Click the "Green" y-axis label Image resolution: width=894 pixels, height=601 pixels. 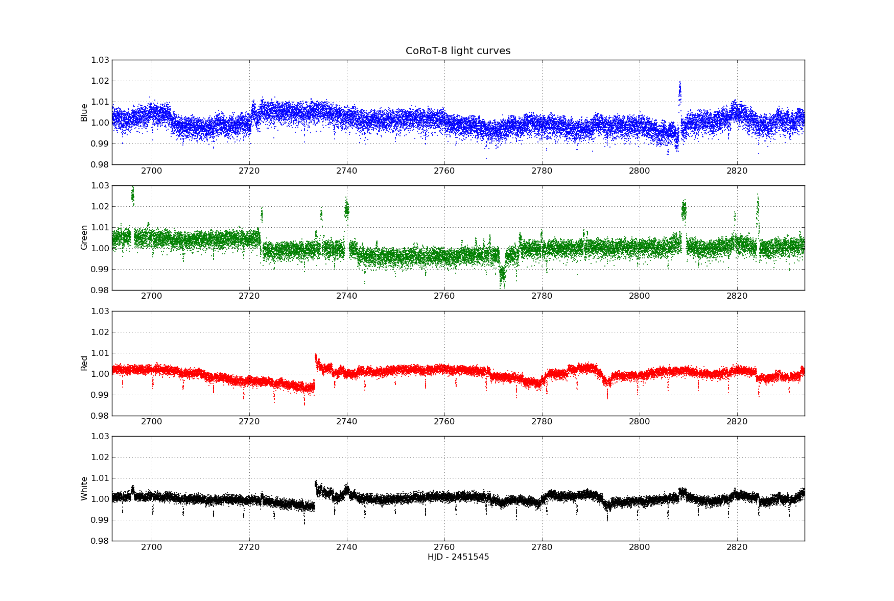coord(84,237)
